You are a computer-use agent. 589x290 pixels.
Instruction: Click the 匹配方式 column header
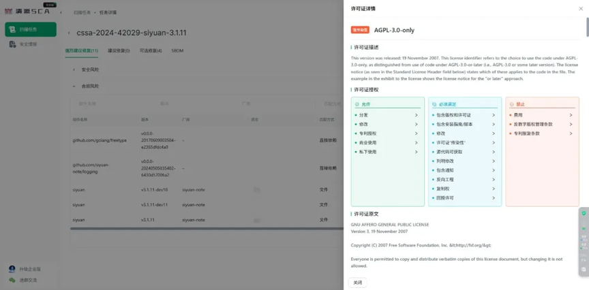click(x=325, y=119)
